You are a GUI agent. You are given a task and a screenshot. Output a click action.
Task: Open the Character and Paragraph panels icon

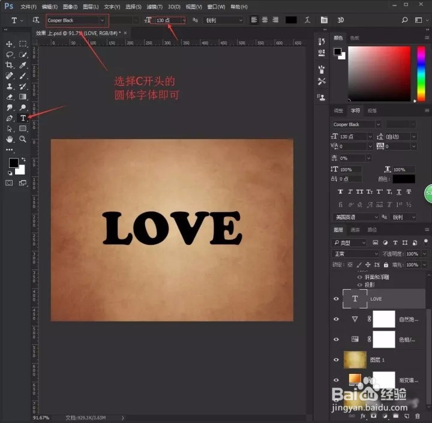(324, 20)
